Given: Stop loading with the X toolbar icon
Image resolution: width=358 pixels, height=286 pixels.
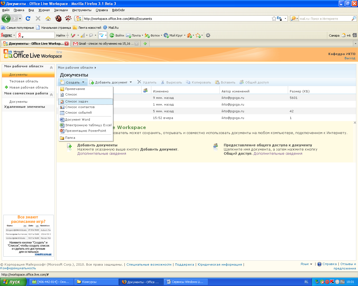Looking at the screenshot, I should point(38,18).
